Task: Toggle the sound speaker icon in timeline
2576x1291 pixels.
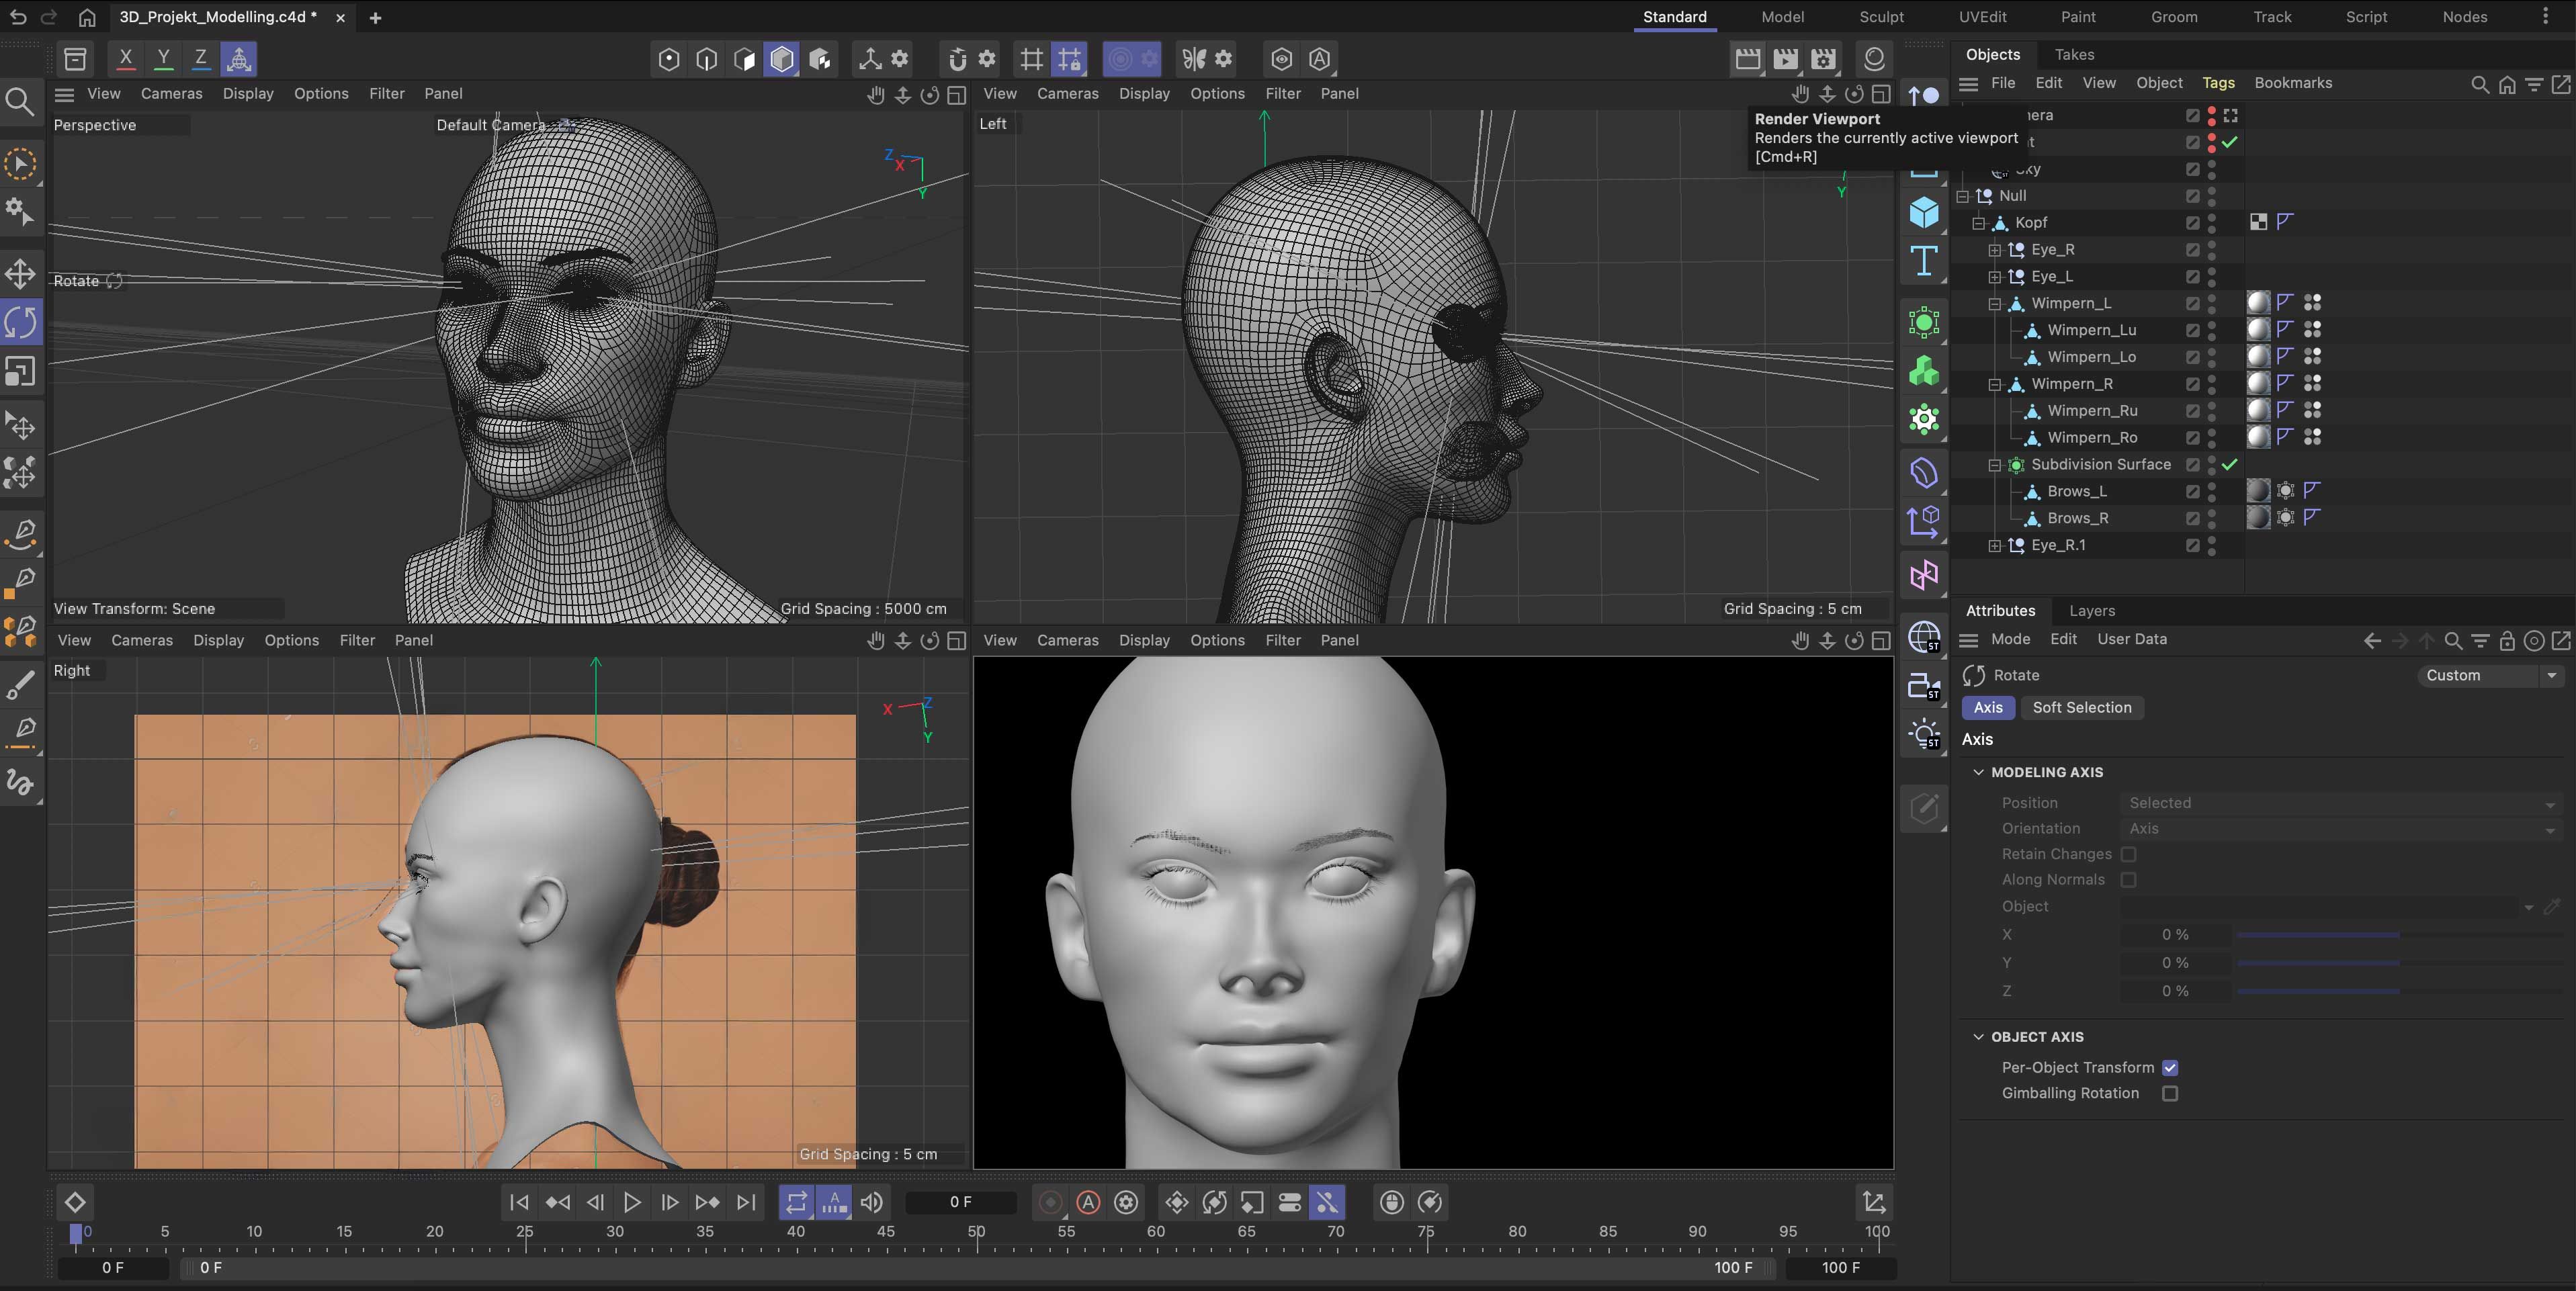Action: point(871,1202)
